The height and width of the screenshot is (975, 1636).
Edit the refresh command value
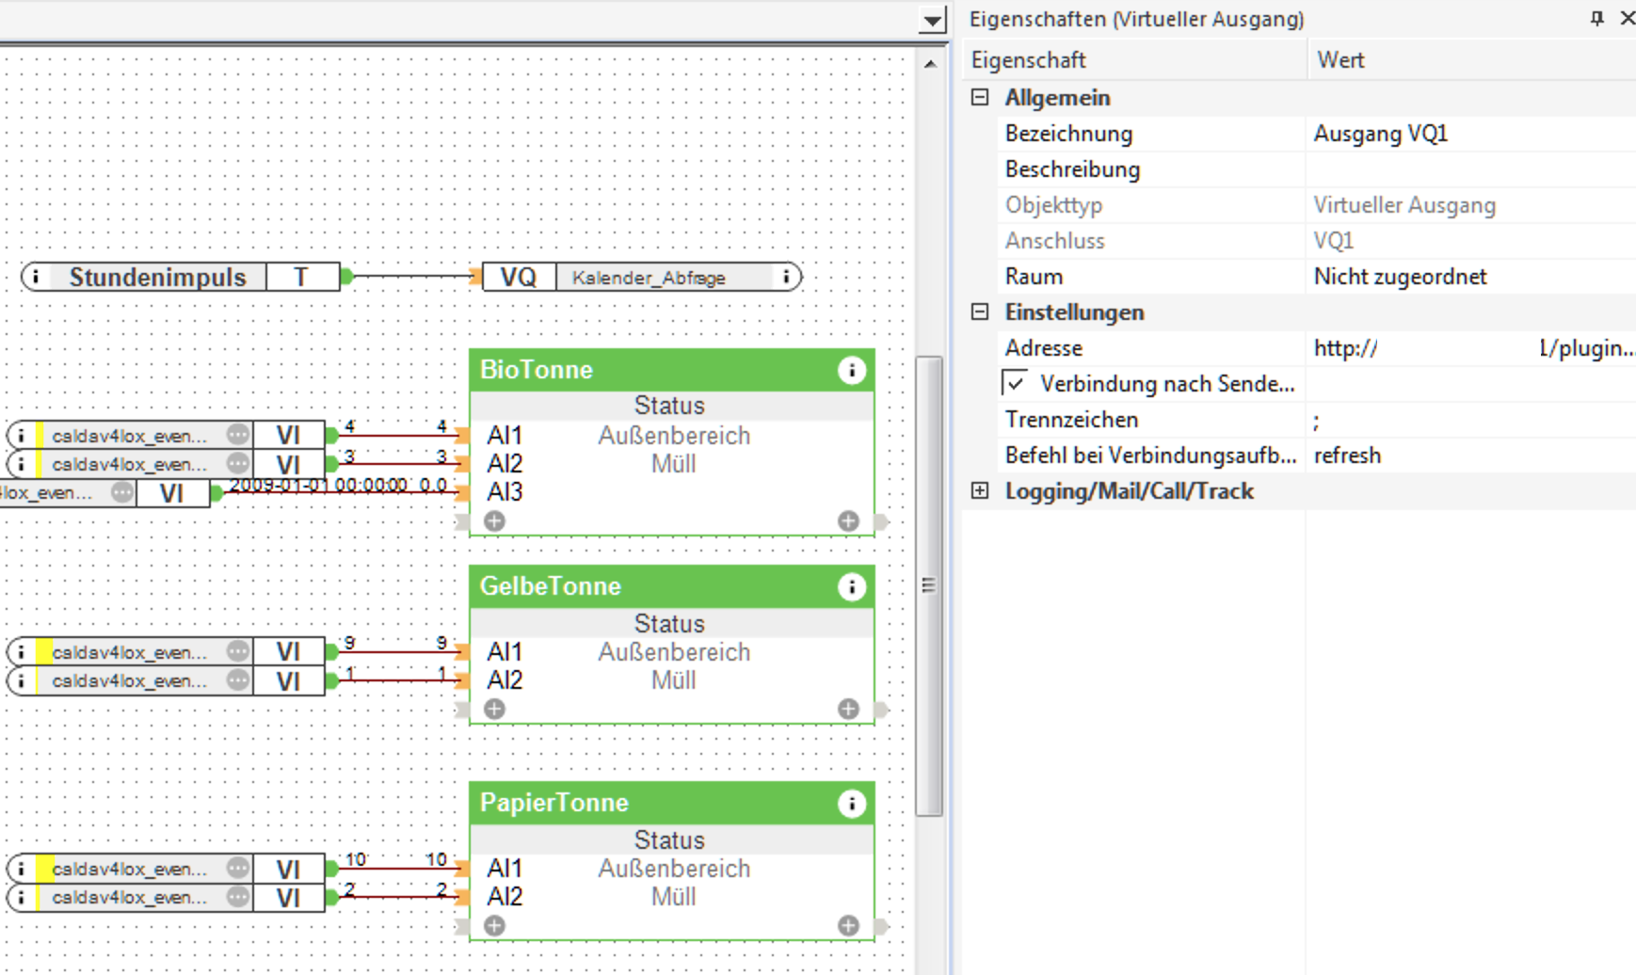pyautogui.click(x=1471, y=456)
